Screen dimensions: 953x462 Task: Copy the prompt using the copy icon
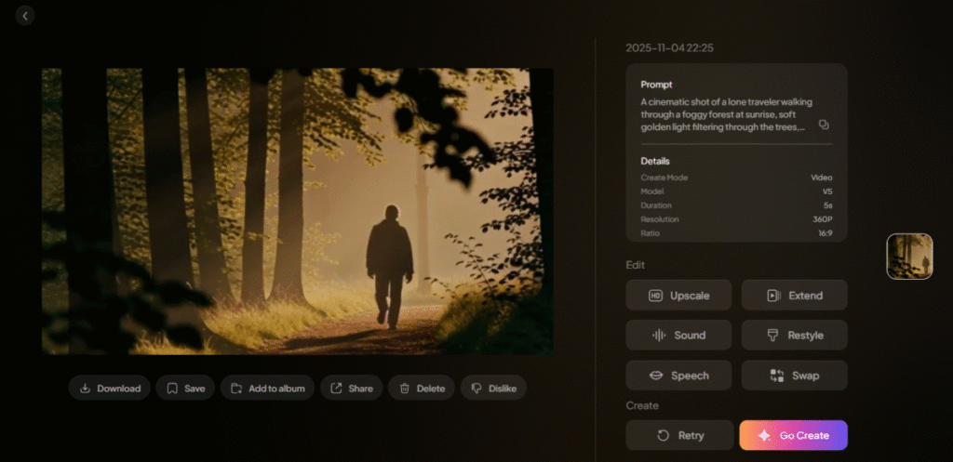pos(823,125)
